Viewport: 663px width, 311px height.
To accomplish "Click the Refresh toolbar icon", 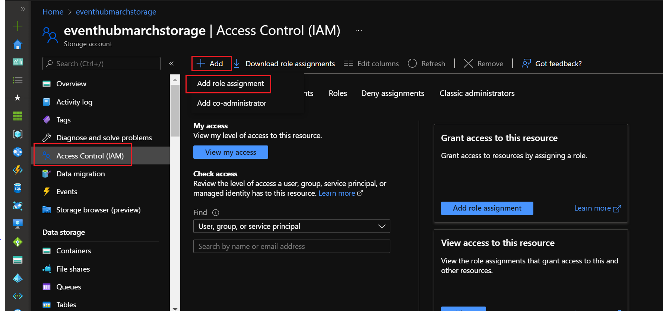I will pos(412,64).
